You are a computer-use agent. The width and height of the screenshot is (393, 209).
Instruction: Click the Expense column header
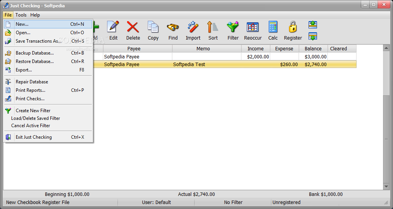click(x=284, y=49)
